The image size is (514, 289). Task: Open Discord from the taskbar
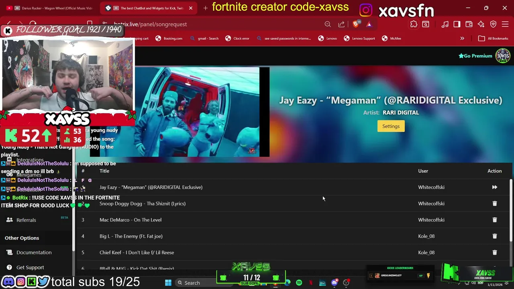[x=334, y=283]
